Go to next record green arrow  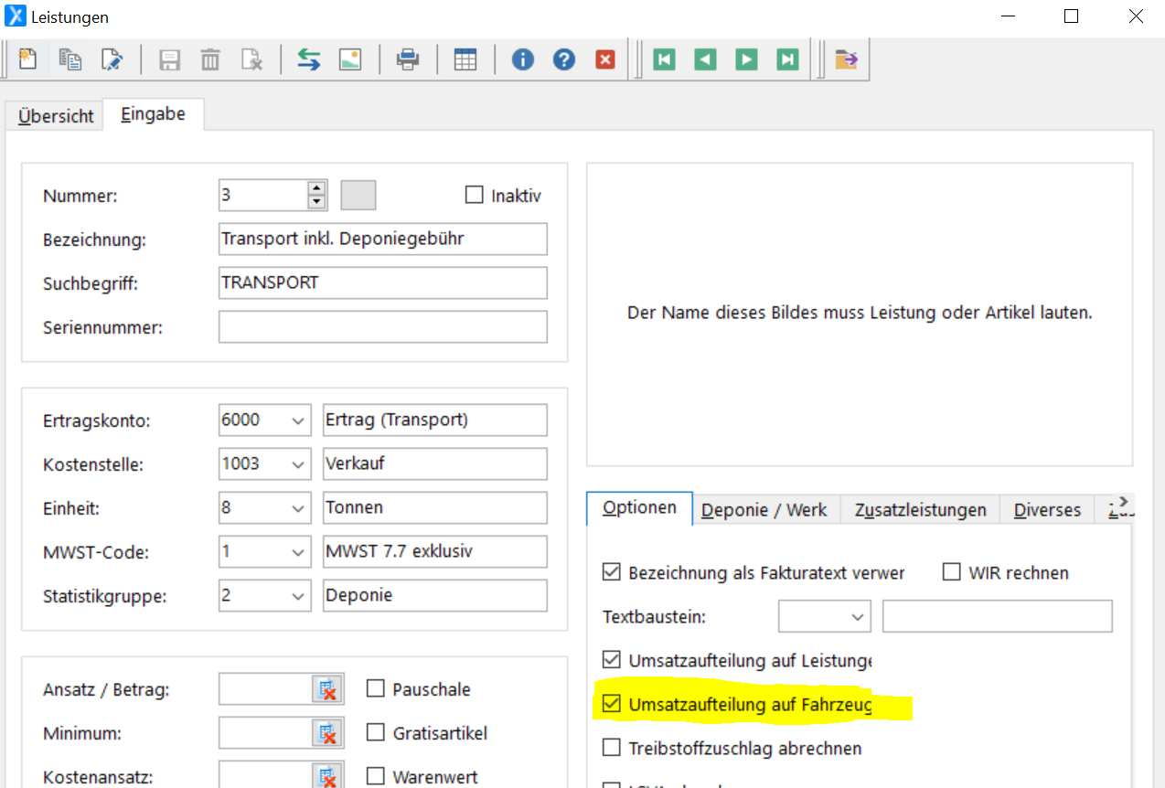point(747,60)
